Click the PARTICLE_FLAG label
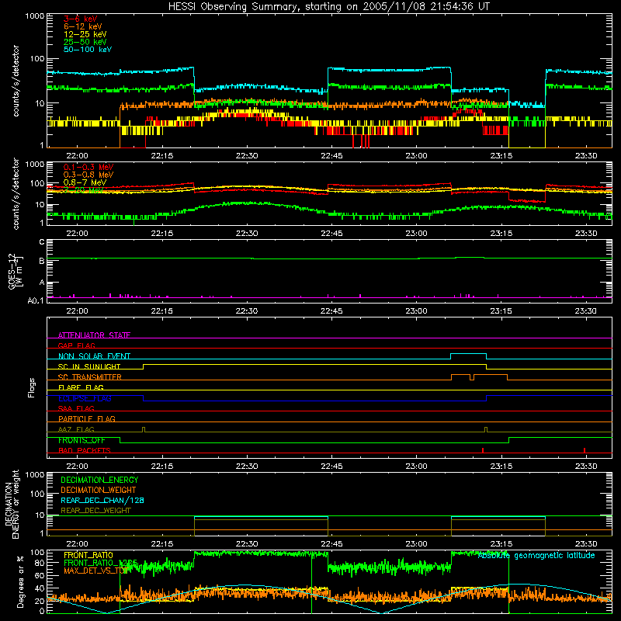The width and height of the screenshot is (621, 621). point(87,418)
